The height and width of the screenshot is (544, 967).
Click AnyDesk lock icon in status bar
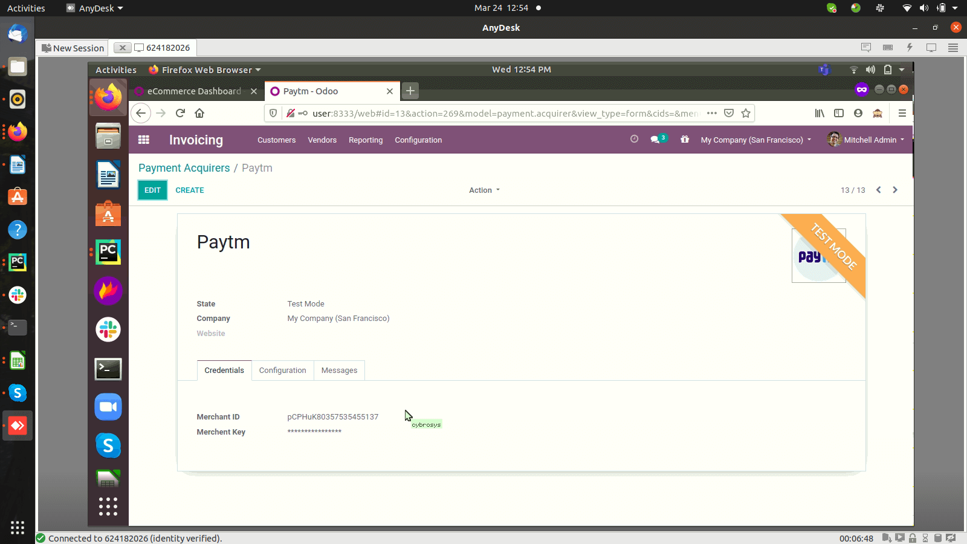tap(913, 538)
